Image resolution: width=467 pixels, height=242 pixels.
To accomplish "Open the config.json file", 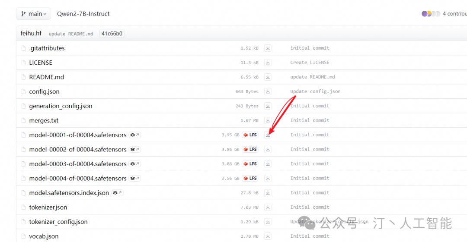I will coord(44,91).
